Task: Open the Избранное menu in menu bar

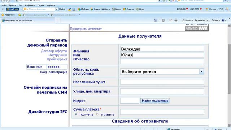Action: coord(30,5)
